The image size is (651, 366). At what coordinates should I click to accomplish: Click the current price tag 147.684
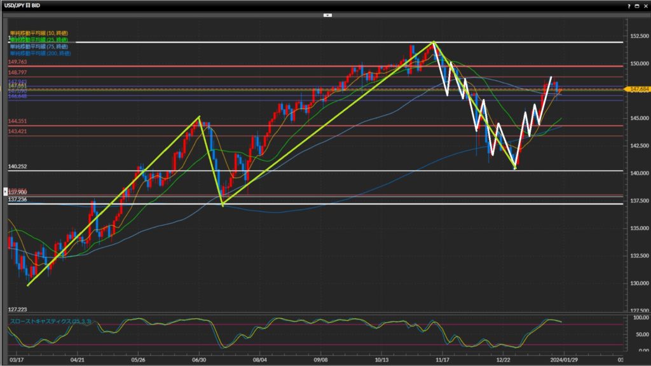point(638,90)
